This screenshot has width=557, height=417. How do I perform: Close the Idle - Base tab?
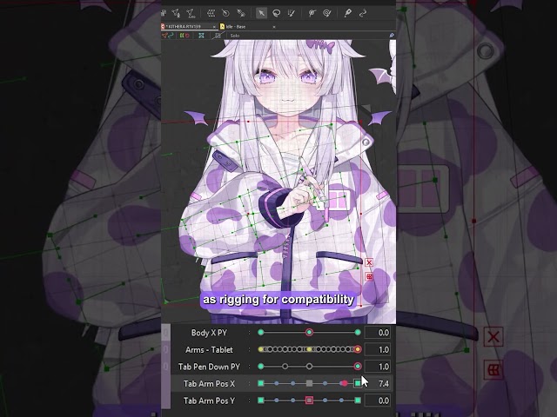[x=274, y=27]
